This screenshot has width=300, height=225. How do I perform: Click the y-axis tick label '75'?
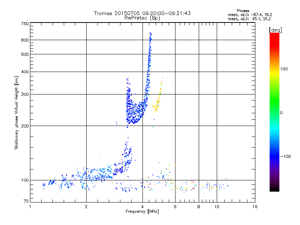pos(26,201)
